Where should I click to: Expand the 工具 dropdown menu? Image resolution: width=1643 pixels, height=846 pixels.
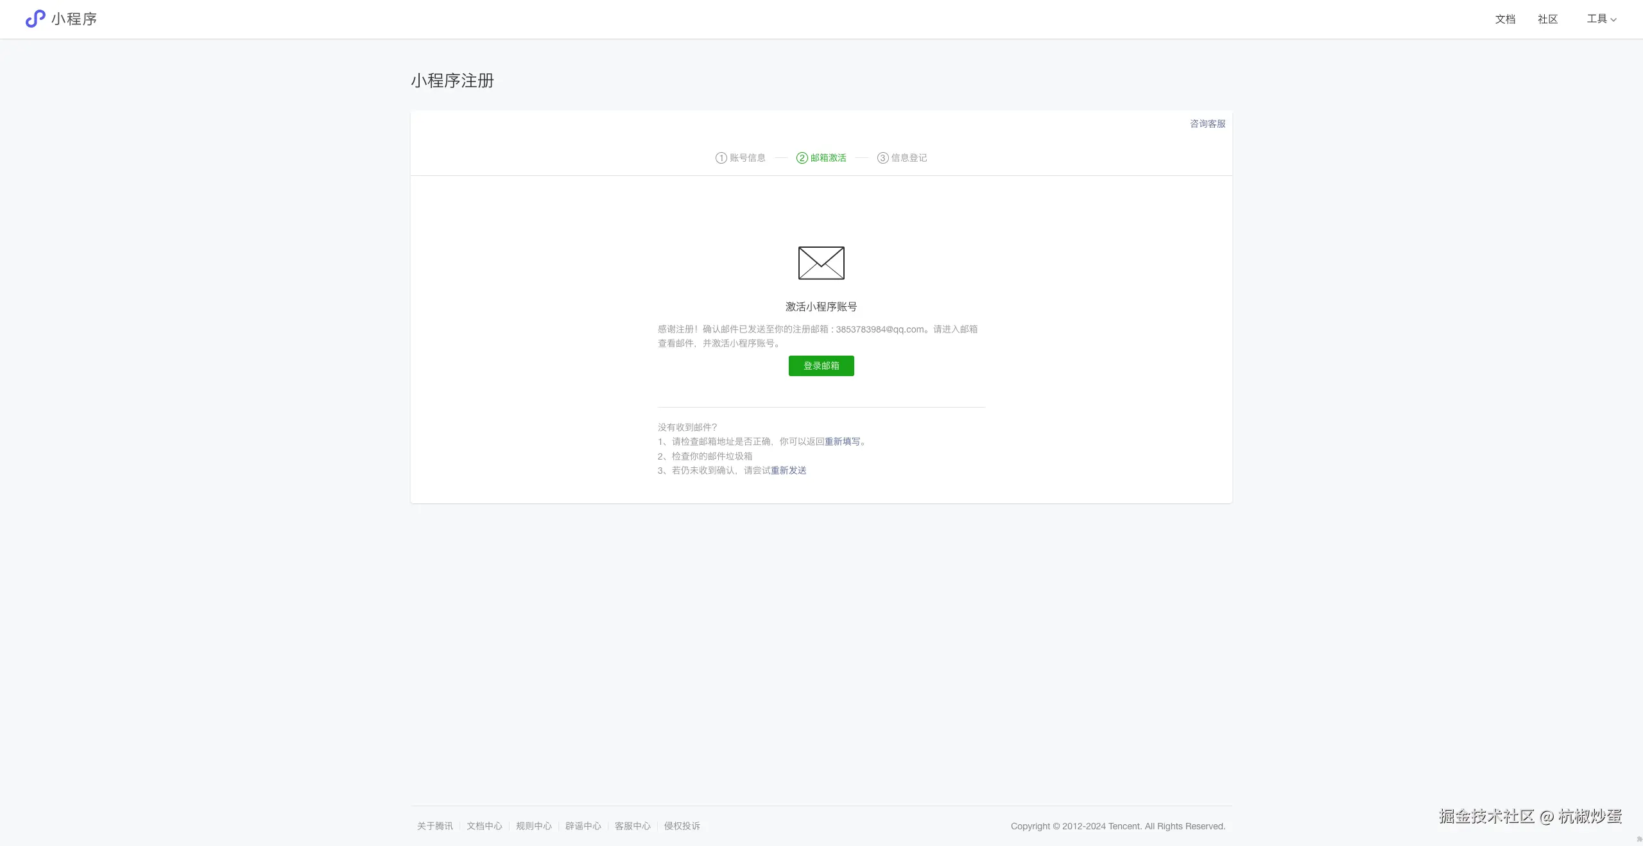(1601, 19)
